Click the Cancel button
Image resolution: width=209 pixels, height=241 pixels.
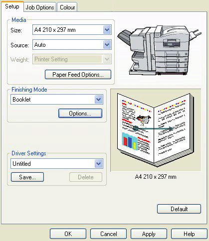pos(108,234)
